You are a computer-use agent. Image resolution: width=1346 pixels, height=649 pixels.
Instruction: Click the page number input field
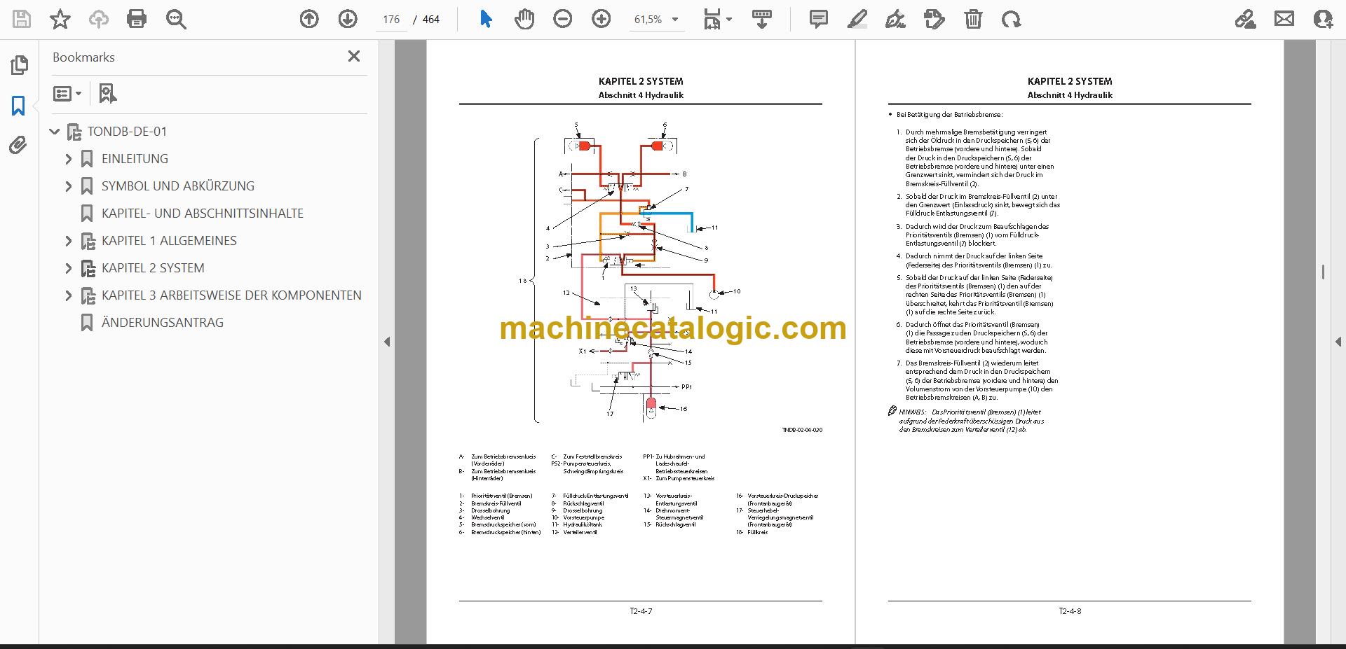[x=391, y=20]
